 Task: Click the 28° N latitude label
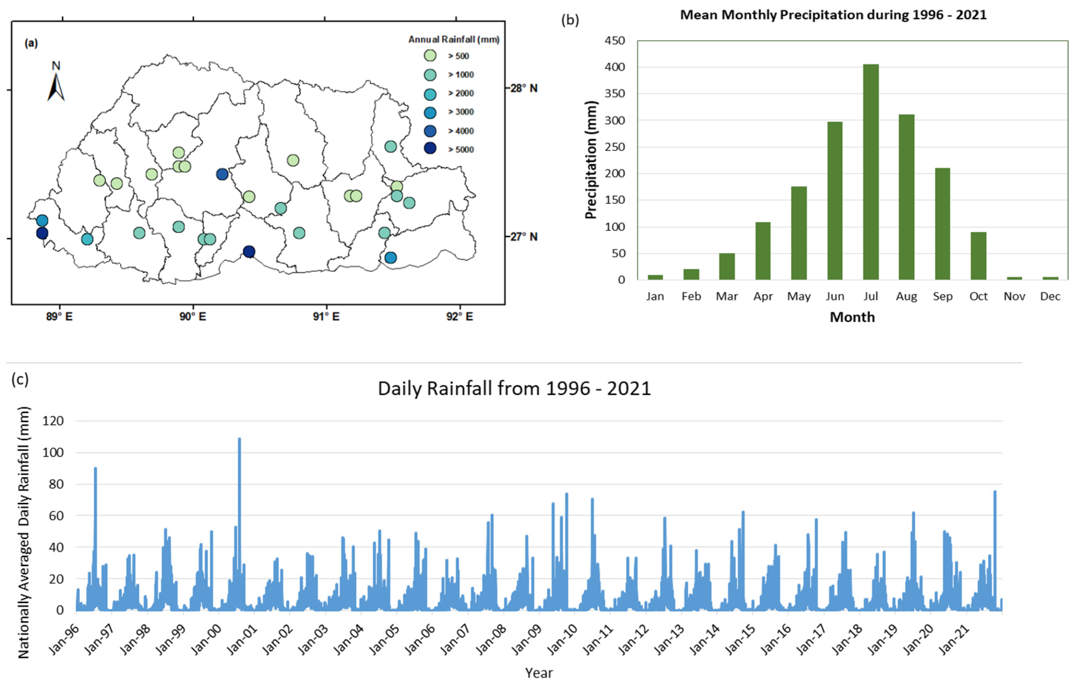click(x=524, y=88)
